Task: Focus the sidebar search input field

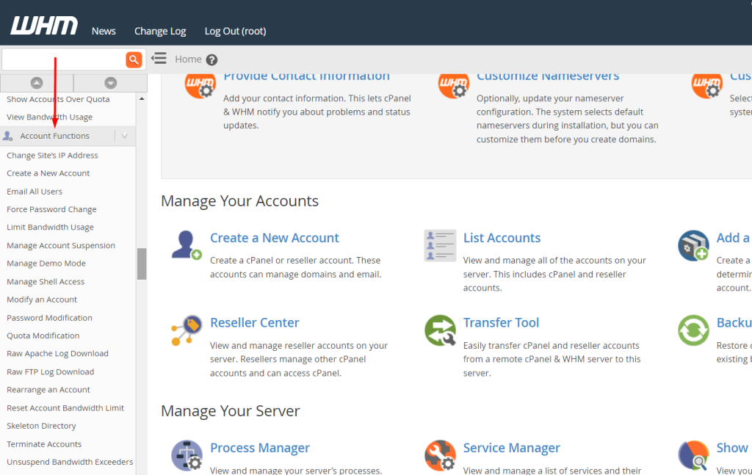Action: (63, 59)
